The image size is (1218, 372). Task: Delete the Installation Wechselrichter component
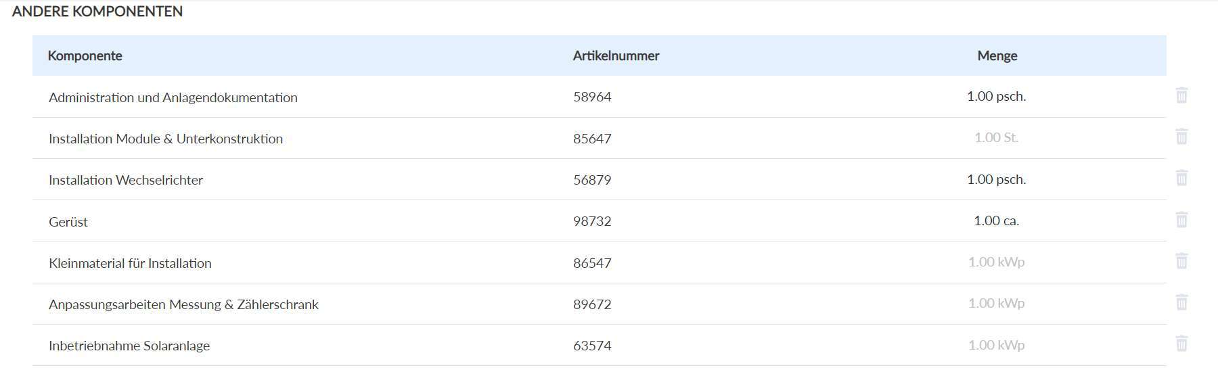[x=1181, y=178]
